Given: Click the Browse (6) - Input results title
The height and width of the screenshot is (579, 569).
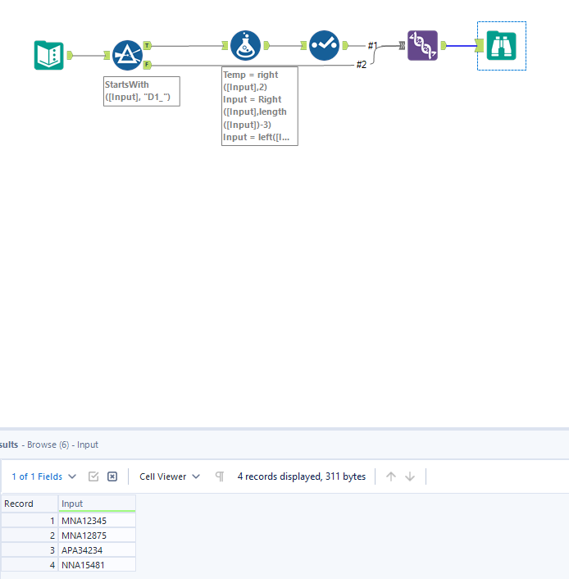Looking at the screenshot, I should point(62,445).
